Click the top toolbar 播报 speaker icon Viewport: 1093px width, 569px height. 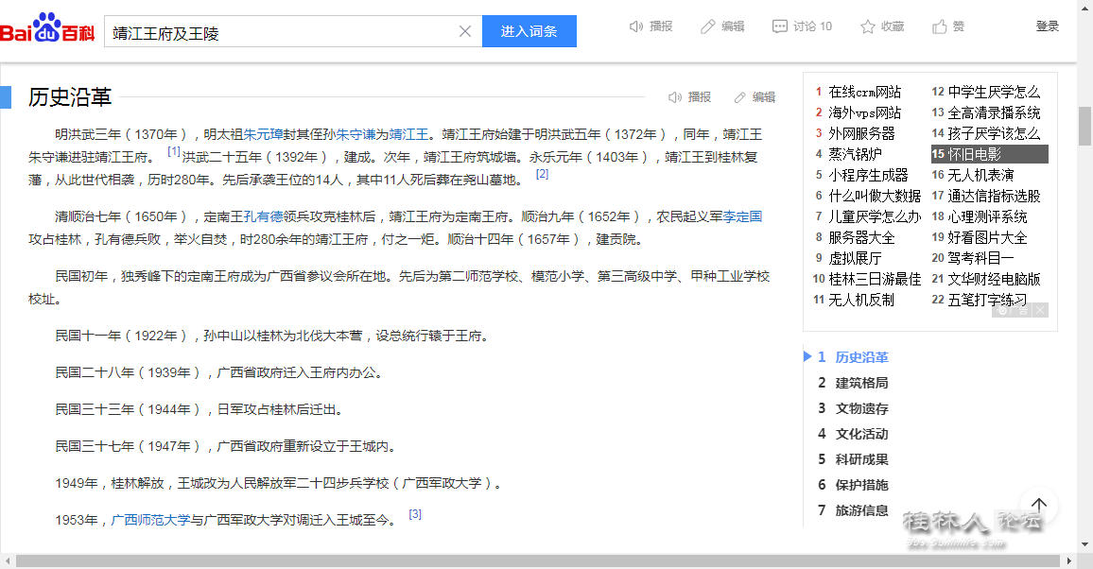click(x=636, y=26)
